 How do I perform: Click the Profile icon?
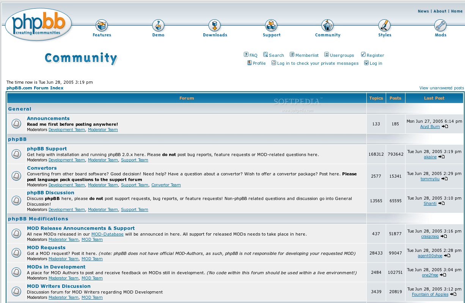[249, 63]
